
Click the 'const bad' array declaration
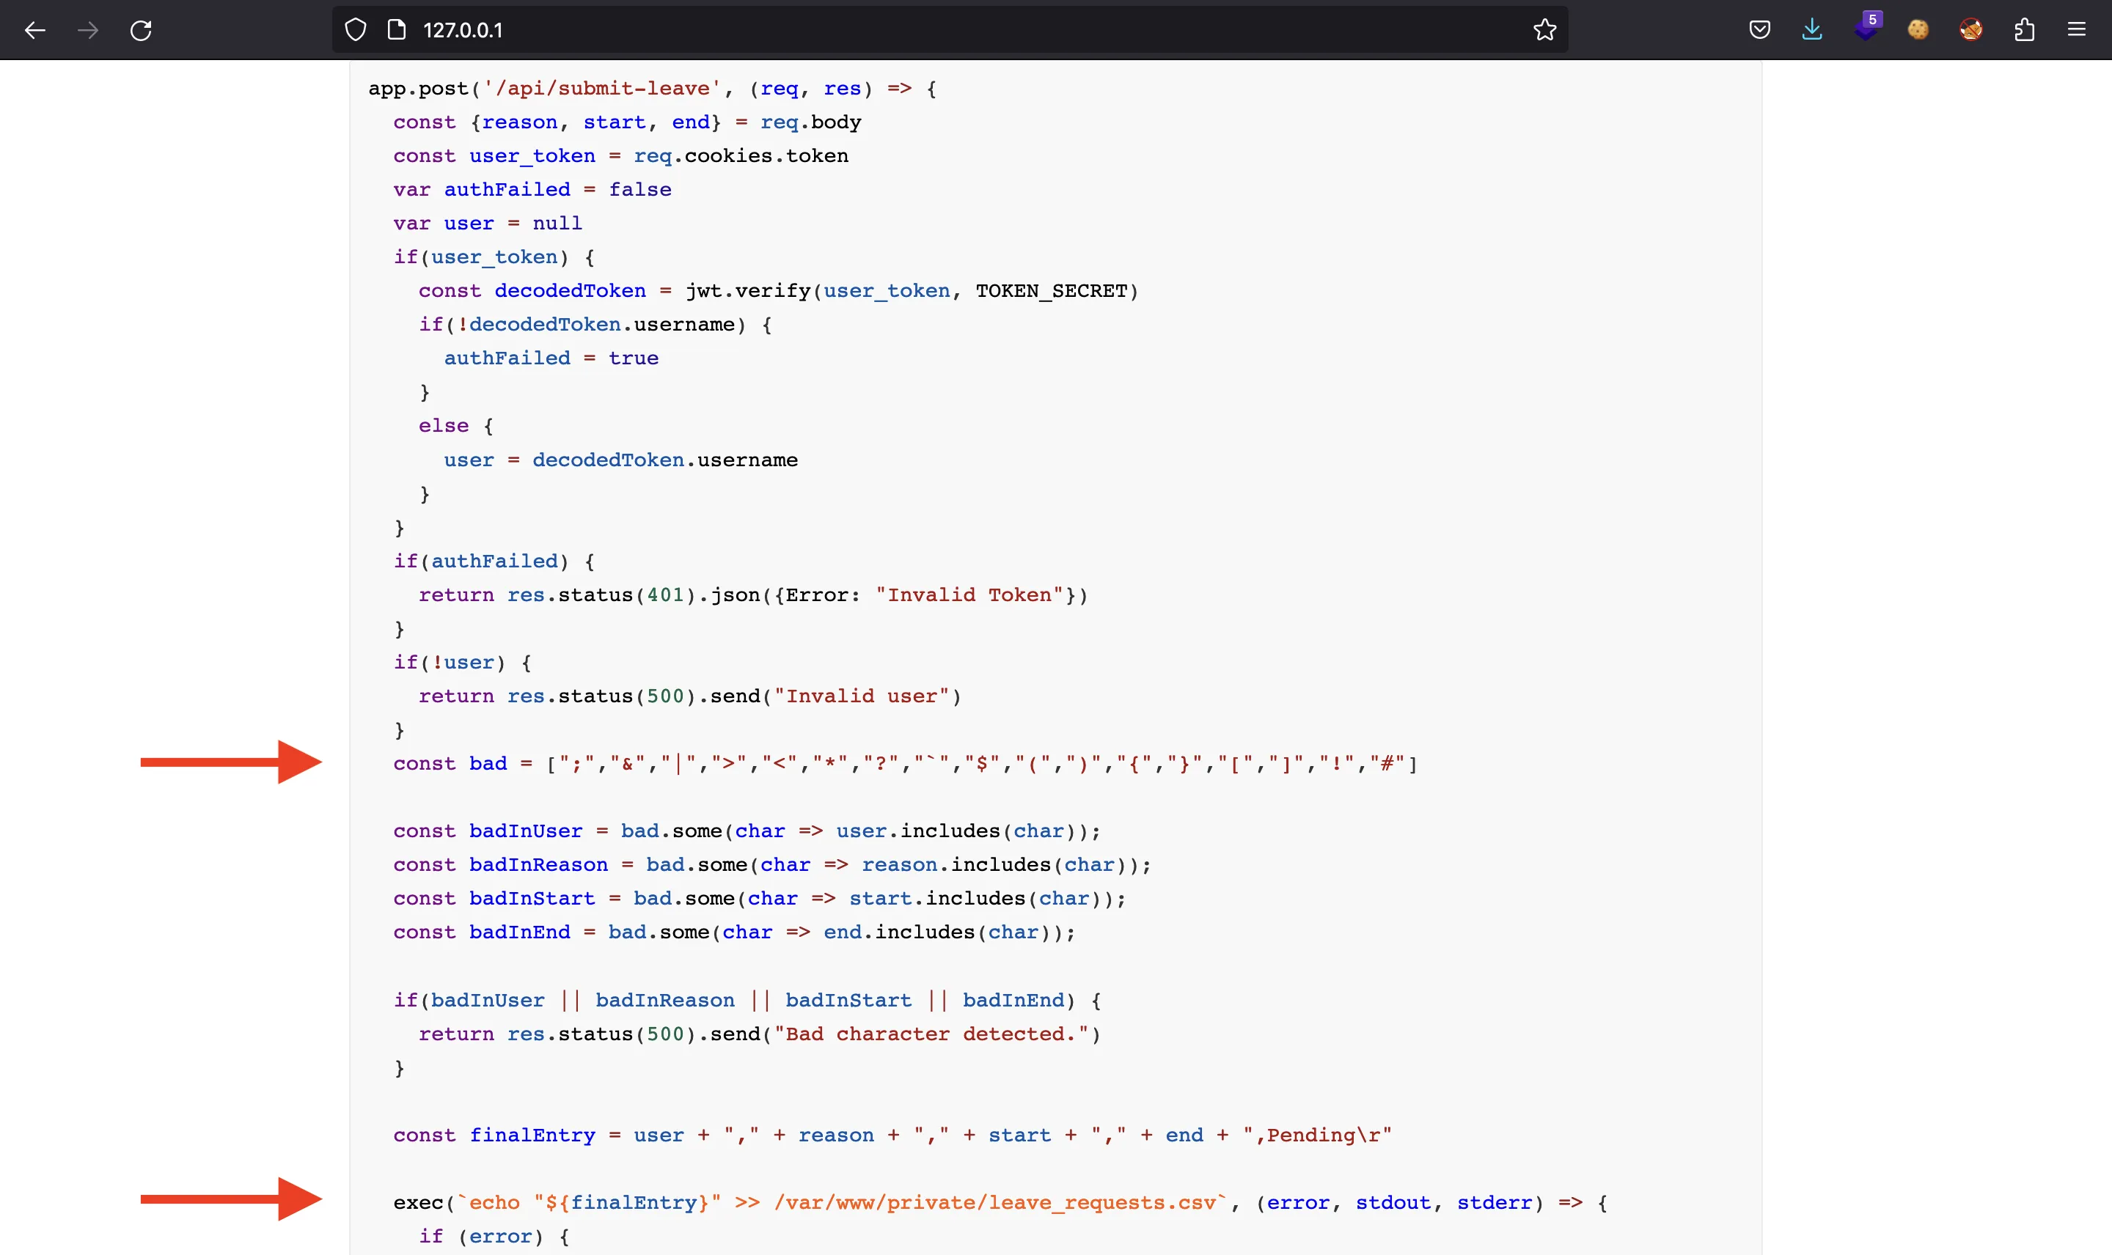coord(905,764)
